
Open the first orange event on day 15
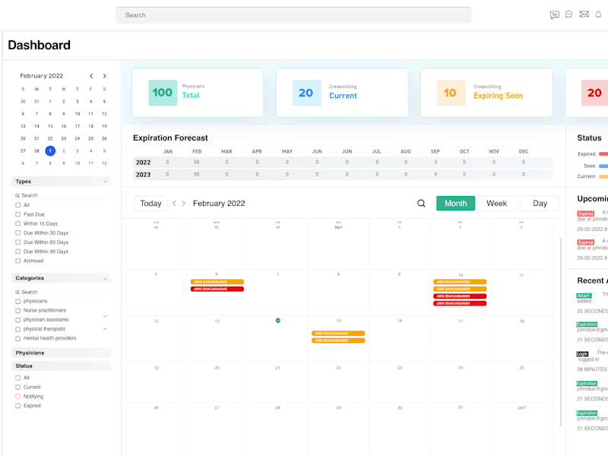[338, 334]
